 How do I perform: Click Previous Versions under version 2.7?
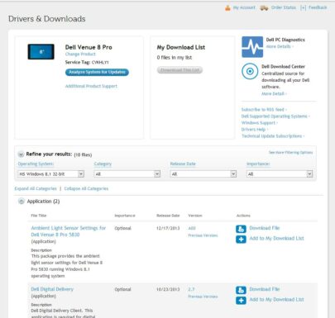(203, 297)
